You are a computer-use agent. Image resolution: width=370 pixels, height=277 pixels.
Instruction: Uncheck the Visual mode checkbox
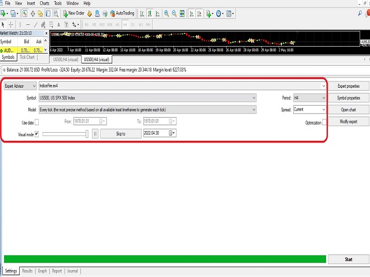[36, 134]
